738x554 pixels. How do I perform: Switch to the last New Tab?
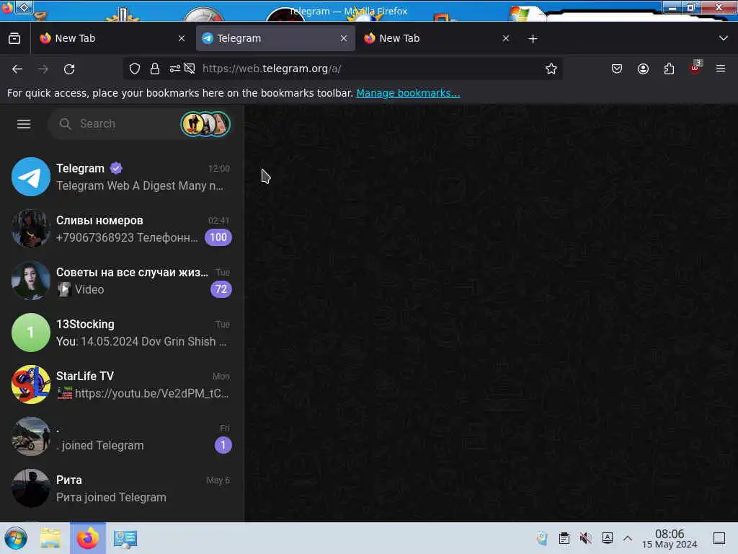[436, 39]
